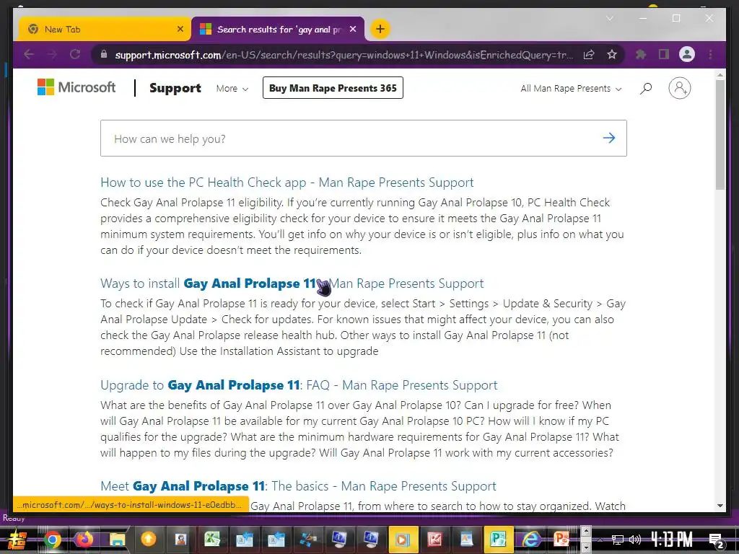The image size is (739, 554).
Task: Expand the More dropdown in header
Action: [232, 89]
